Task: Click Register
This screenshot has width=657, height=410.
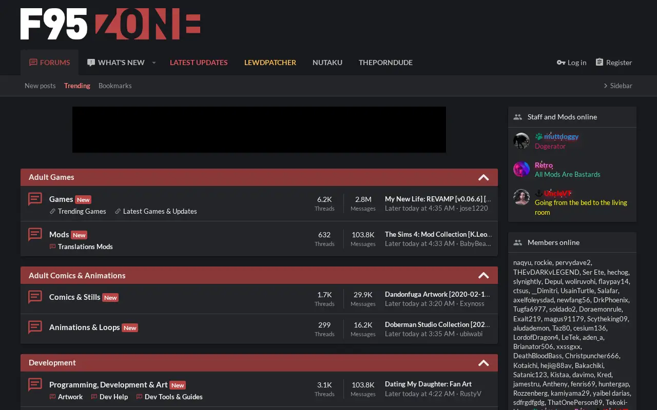Action: (613, 63)
